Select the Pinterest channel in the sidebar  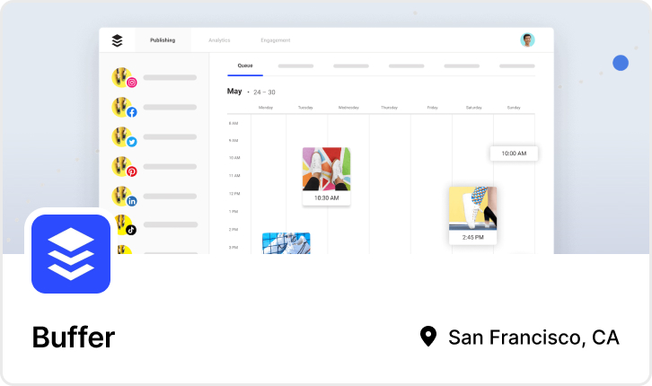(x=154, y=167)
